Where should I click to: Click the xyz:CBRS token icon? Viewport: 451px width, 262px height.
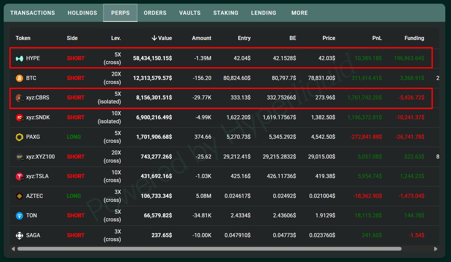tap(19, 98)
